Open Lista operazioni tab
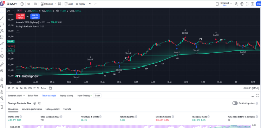 tap(52, 109)
